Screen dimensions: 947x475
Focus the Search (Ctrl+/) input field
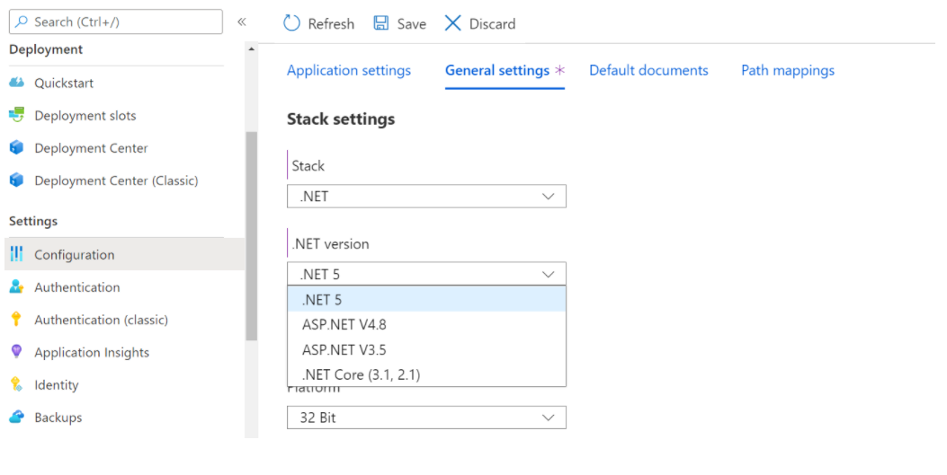115,22
